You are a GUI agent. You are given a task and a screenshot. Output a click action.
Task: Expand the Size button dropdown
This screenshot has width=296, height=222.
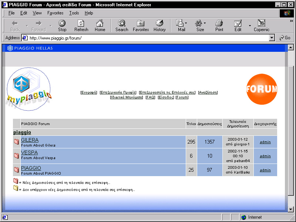[x=205, y=23]
